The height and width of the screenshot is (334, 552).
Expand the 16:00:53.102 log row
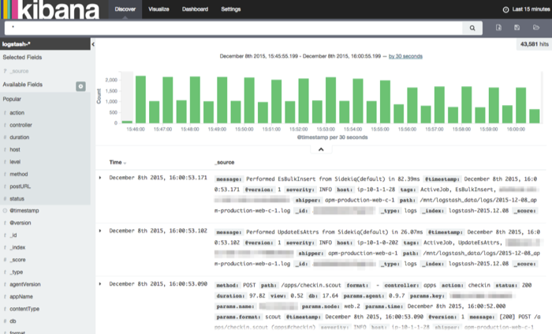point(100,231)
